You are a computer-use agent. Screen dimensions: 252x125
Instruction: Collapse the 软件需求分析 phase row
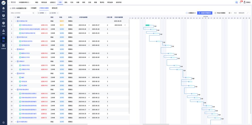click(16, 37)
